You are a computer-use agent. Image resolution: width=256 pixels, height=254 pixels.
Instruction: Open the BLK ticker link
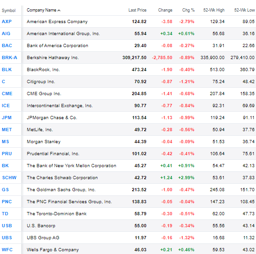point(6,70)
